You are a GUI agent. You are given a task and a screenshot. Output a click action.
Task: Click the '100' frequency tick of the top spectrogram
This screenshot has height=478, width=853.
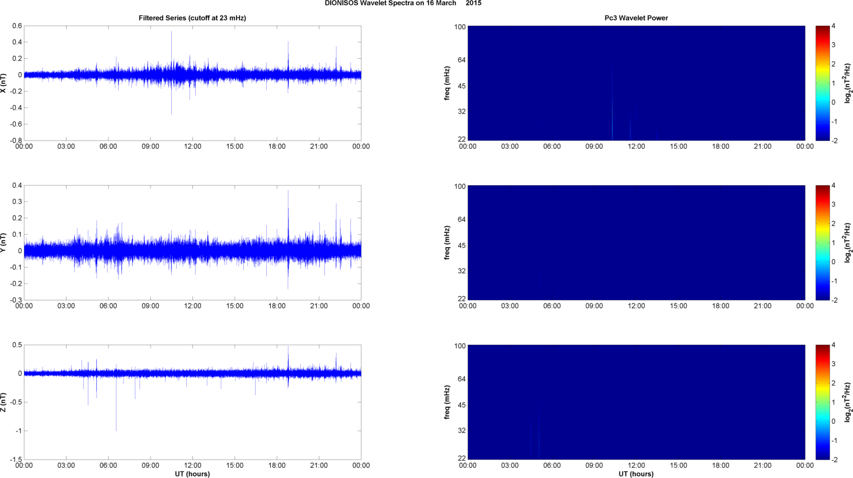460,27
